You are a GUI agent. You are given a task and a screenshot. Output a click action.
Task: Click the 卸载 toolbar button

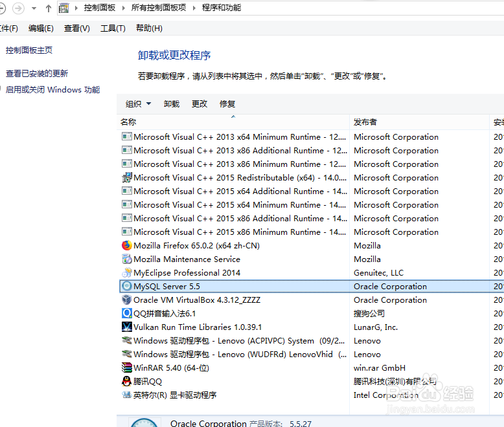pyautogui.click(x=171, y=104)
